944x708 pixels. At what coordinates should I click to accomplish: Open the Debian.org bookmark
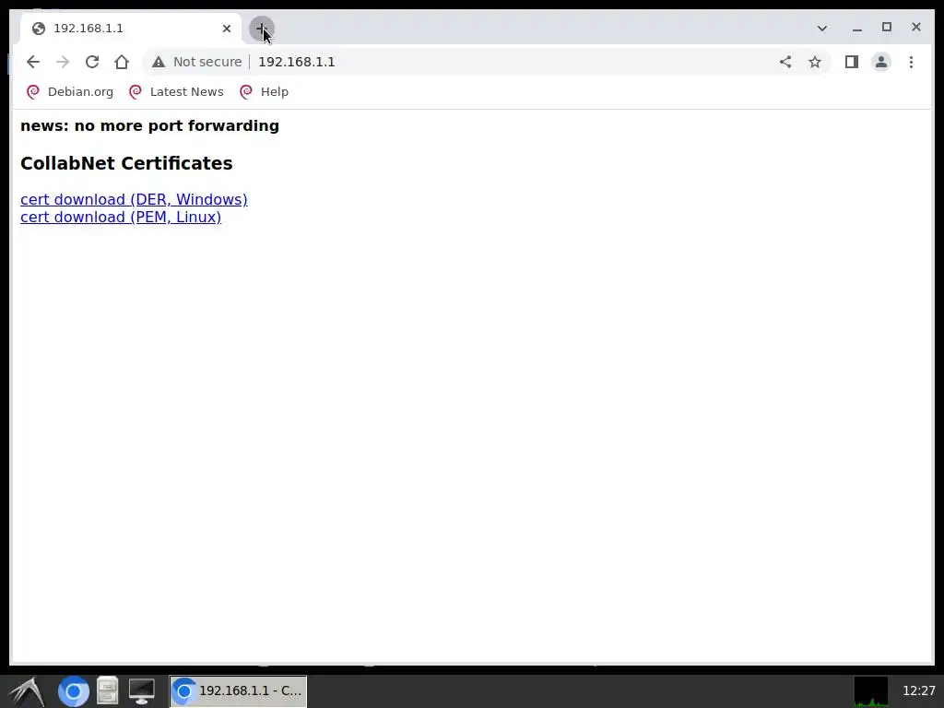coord(70,92)
